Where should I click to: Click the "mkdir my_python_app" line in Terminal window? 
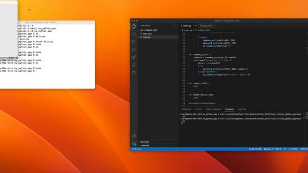37,28
